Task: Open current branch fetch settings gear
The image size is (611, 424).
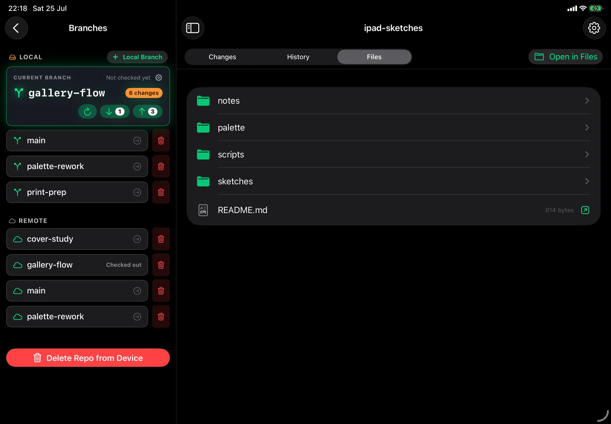Action: click(159, 78)
